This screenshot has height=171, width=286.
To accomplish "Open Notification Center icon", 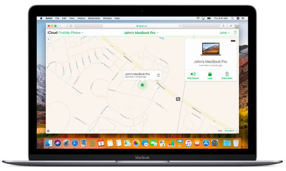I will click(243, 18).
